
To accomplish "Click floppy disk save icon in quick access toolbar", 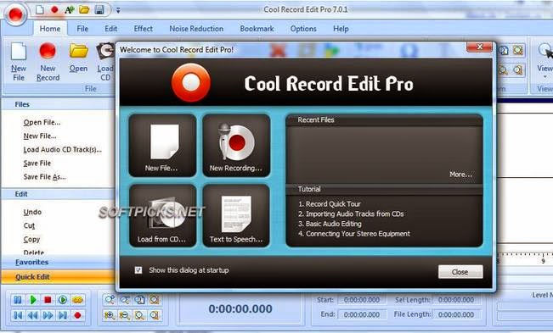I will click(x=99, y=10).
